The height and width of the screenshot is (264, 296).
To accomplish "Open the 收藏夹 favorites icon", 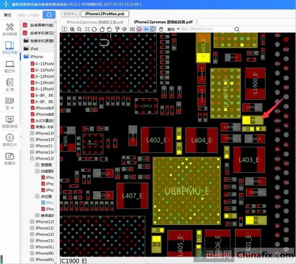I will pyautogui.click(x=10, y=158).
